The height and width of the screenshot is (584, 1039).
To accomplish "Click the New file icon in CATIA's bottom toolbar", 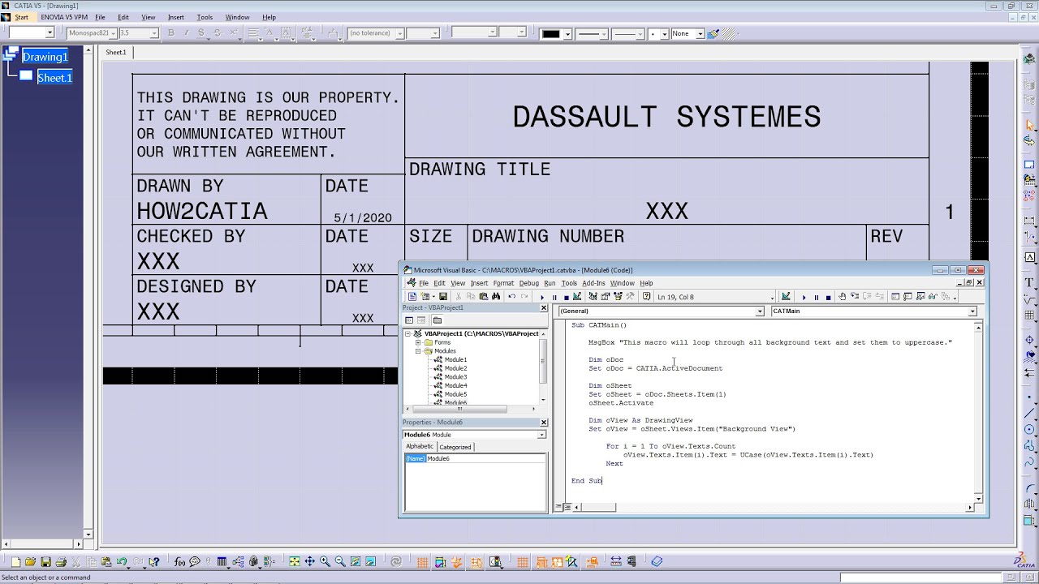I will pyautogui.click(x=15, y=561).
